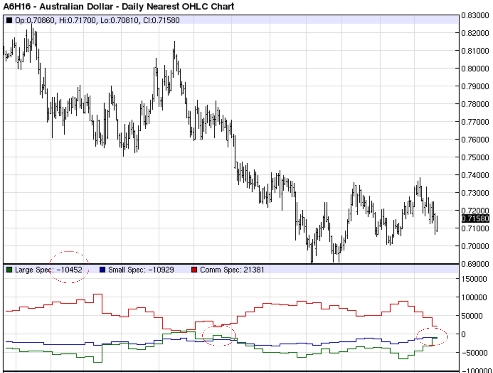Click the 100000 label on positions axis
The width and height of the screenshot is (493, 373).
[474, 298]
